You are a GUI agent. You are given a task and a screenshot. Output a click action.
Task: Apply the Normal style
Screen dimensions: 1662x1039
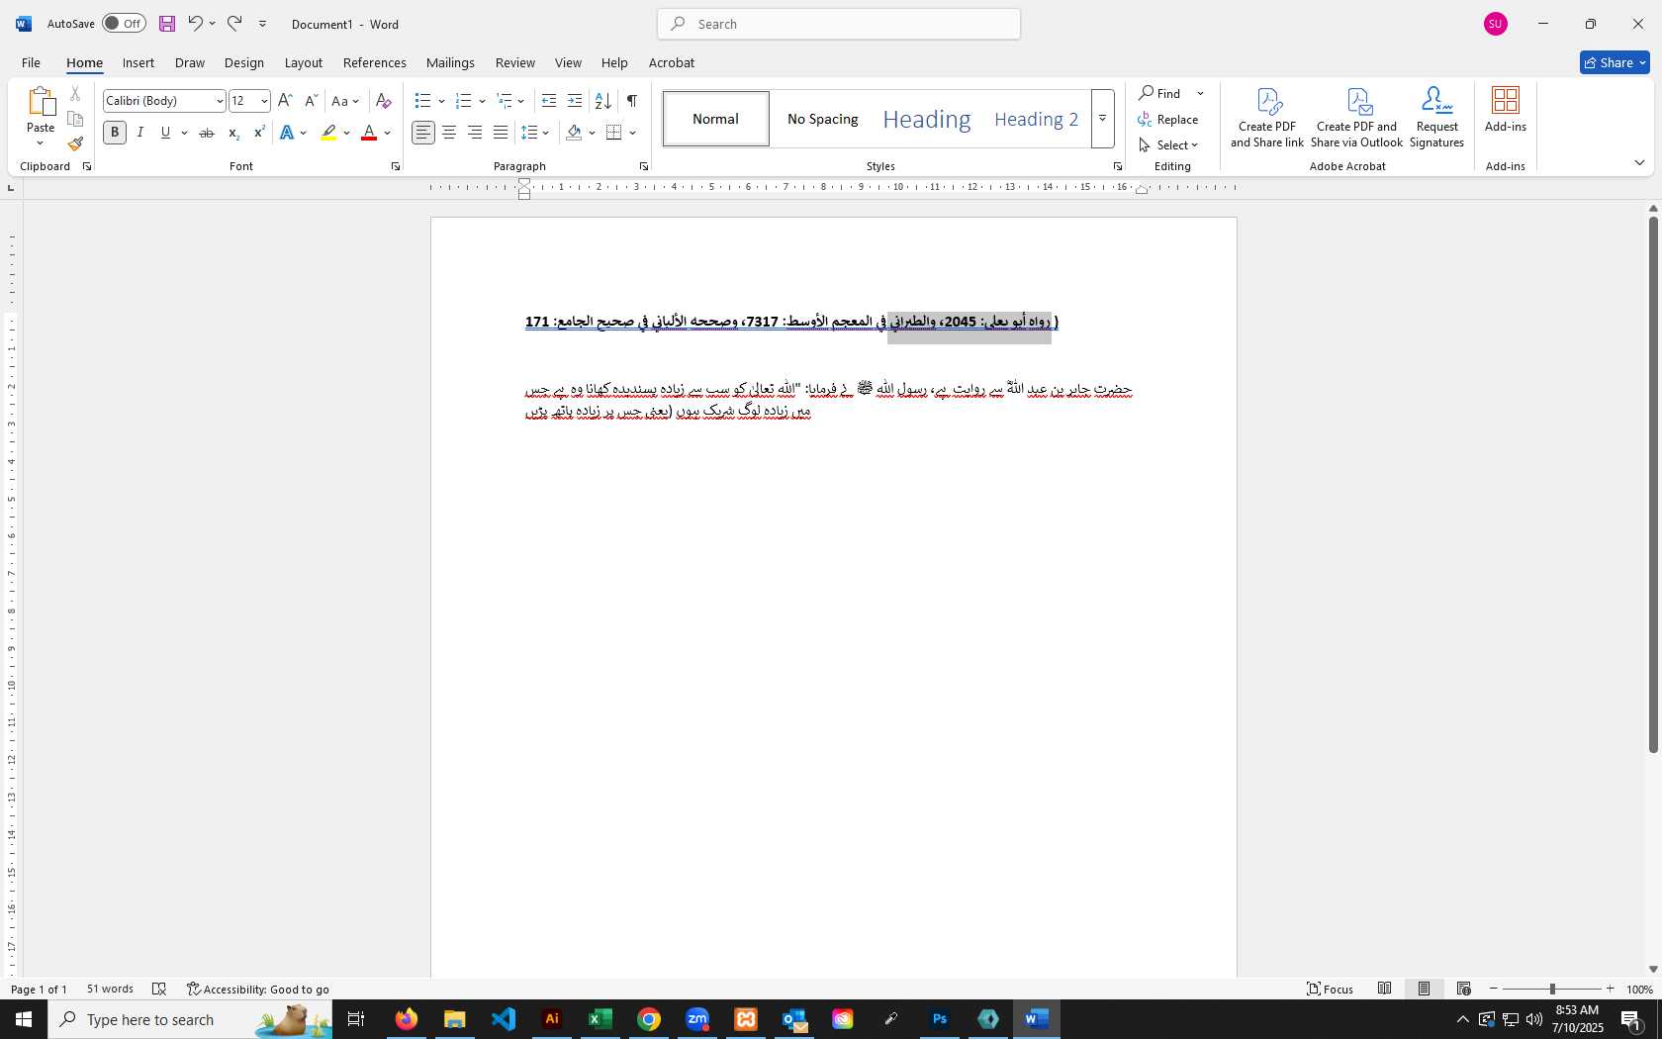click(x=716, y=119)
